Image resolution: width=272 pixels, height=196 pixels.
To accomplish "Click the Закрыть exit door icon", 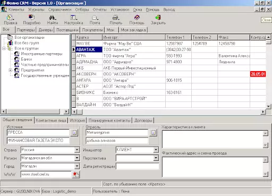I will point(158,18).
